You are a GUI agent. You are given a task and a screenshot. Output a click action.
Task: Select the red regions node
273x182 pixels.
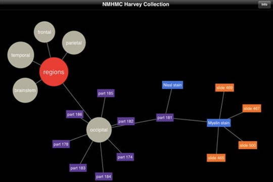tap(54, 72)
